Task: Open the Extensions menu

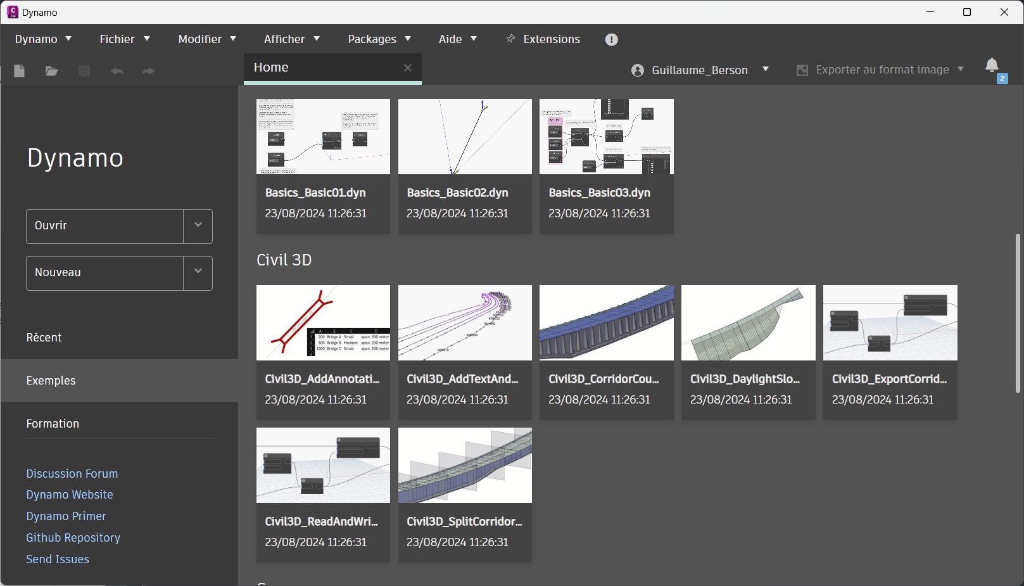Action: click(x=543, y=39)
